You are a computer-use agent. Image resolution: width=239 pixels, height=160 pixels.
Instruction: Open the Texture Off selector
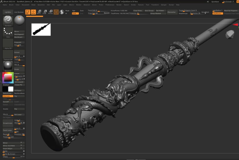(8, 55)
